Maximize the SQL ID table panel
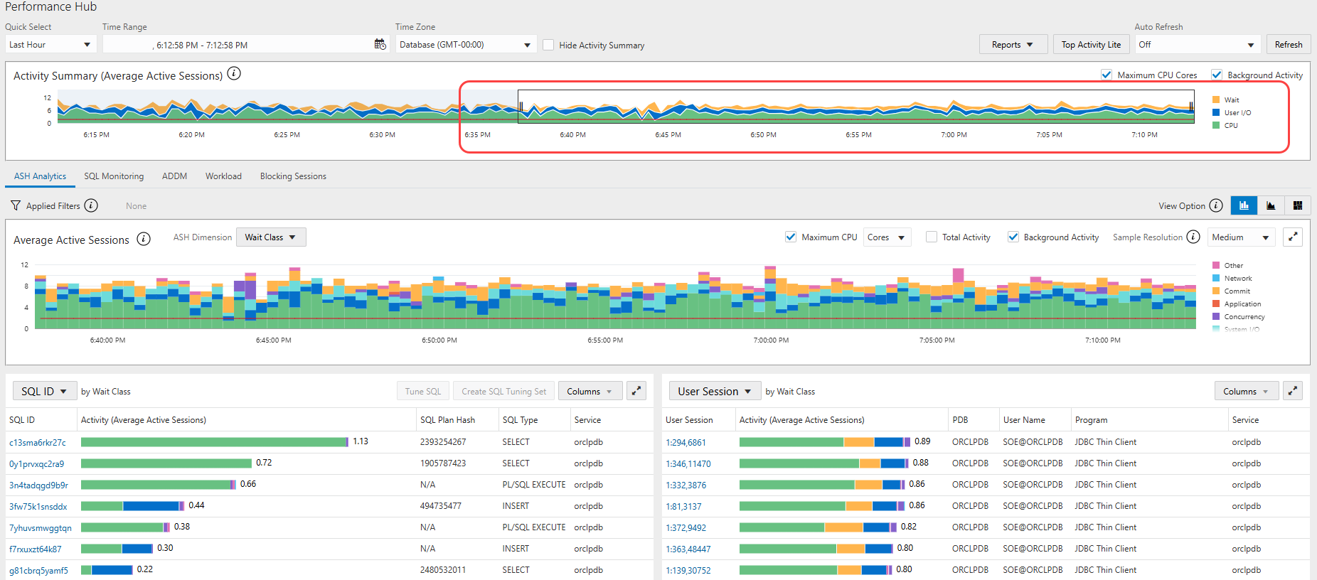The width and height of the screenshot is (1317, 580). pos(636,391)
